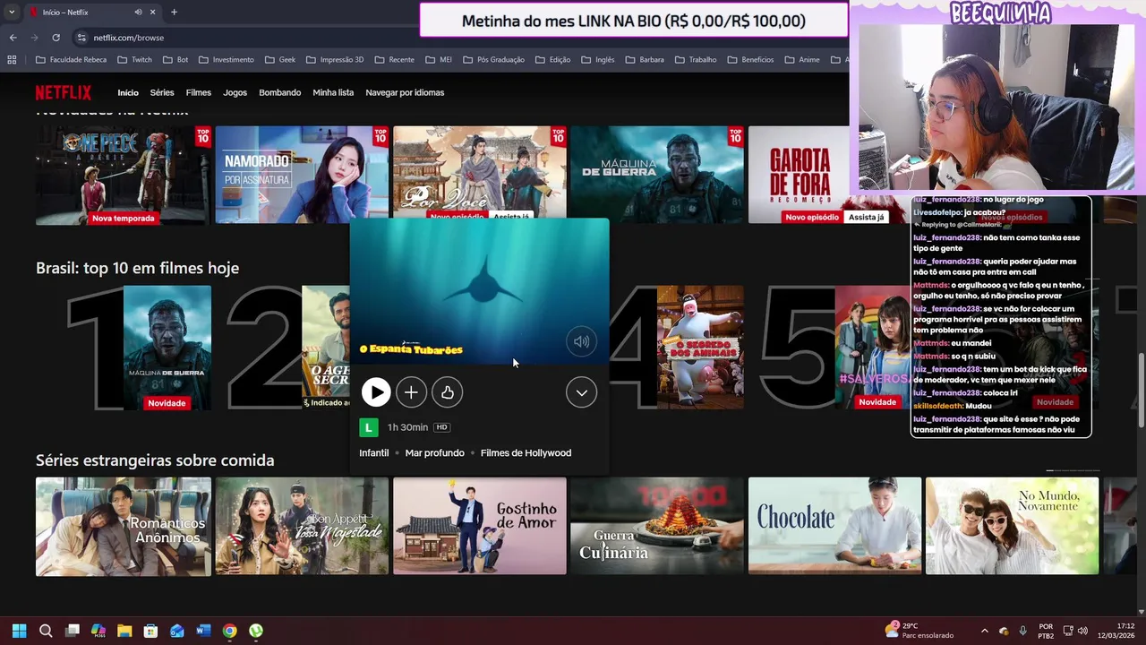Open Bon Appétit Vossa Majestade thumbnail

point(302,526)
